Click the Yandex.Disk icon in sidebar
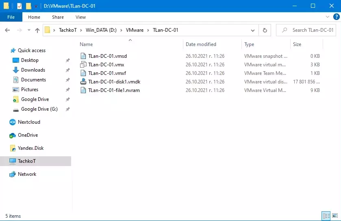Image resolution: width=341 pixels, height=221 pixels. pyautogui.click(x=13, y=148)
